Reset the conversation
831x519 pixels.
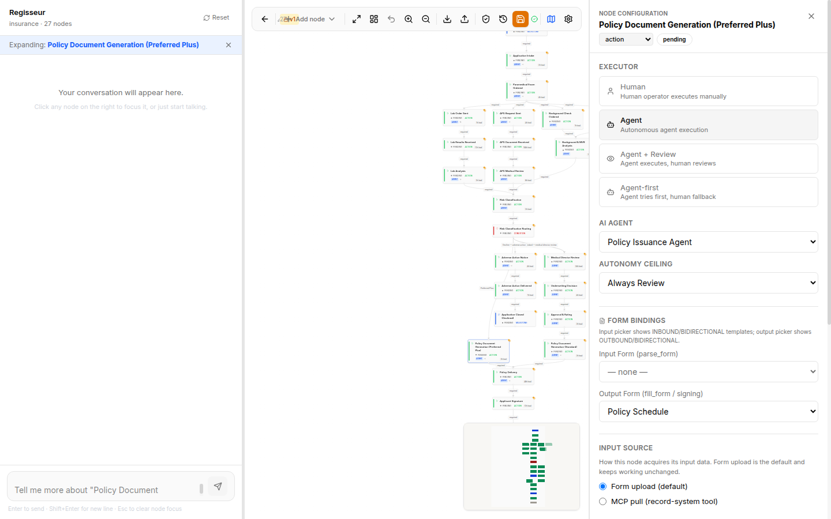216,18
